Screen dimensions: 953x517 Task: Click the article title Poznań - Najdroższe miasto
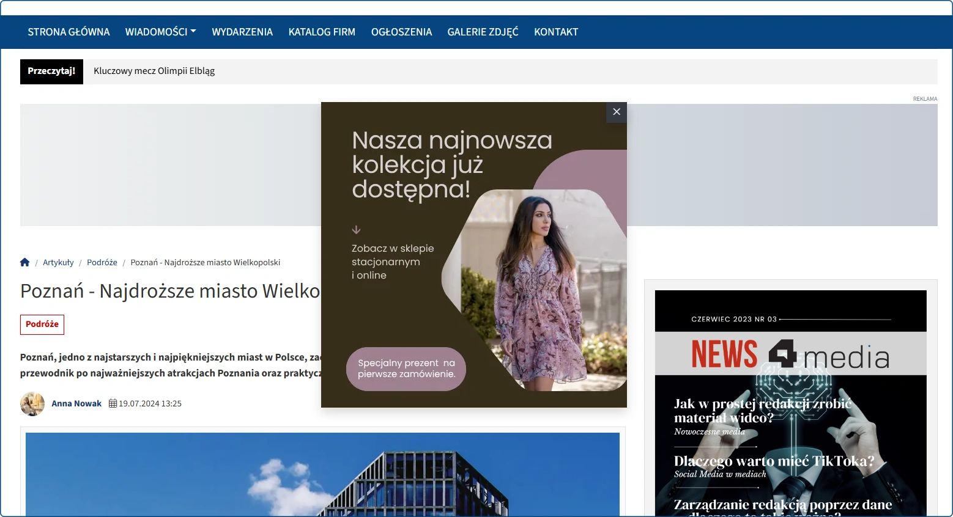[170, 291]
